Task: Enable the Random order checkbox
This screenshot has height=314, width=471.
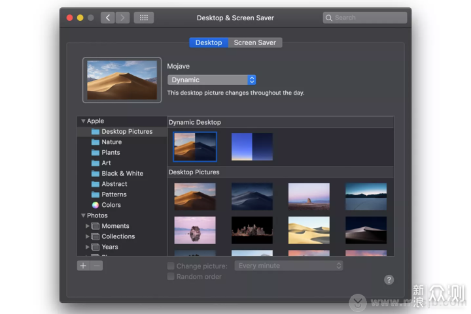Action: [171, 276]
